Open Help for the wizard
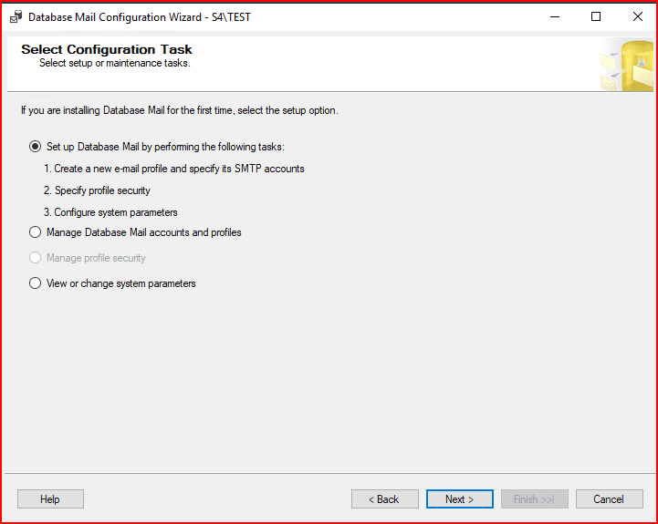Viewport: 658px width, 524px height. pyautogui.click(x=50, y=499)
